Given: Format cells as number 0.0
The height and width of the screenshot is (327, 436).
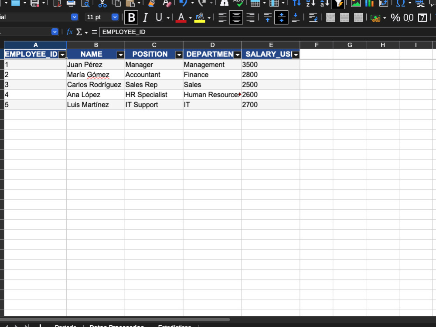Looking at the screenshot, I should [408, 17].
